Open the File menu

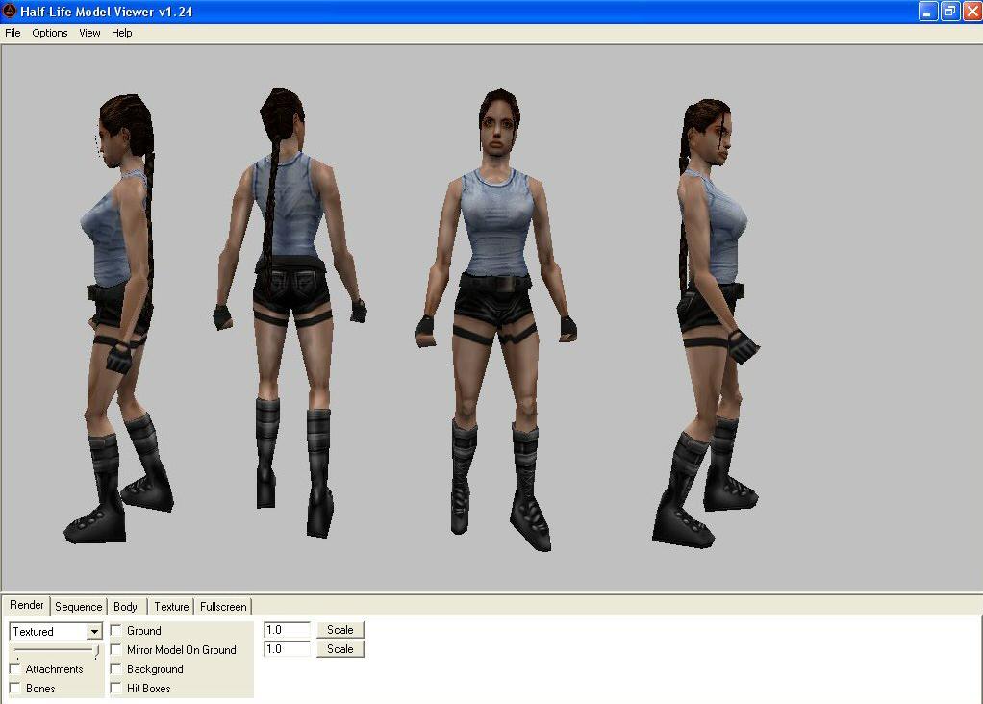(x=13, y=33)
